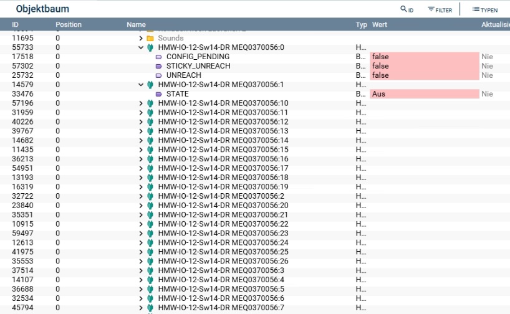This screenshot has width=510, height=314.
Task: Click device icon of MEQ0370056:18
Action: coord(150,178)
